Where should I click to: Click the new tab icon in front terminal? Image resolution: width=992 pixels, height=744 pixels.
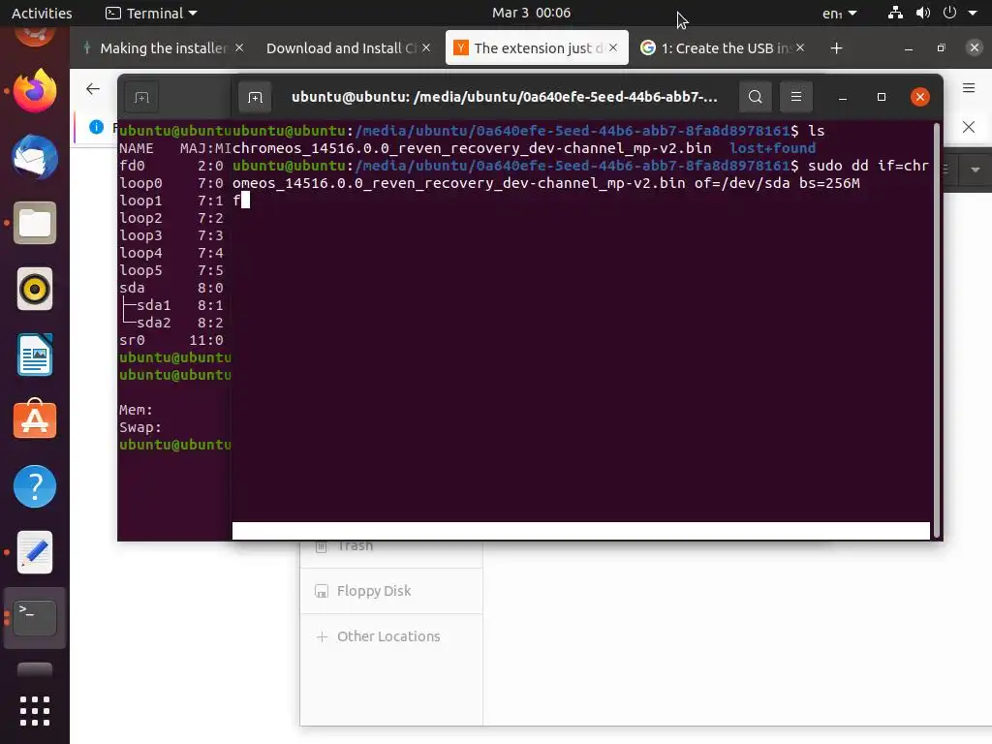(x=255, y=98)
